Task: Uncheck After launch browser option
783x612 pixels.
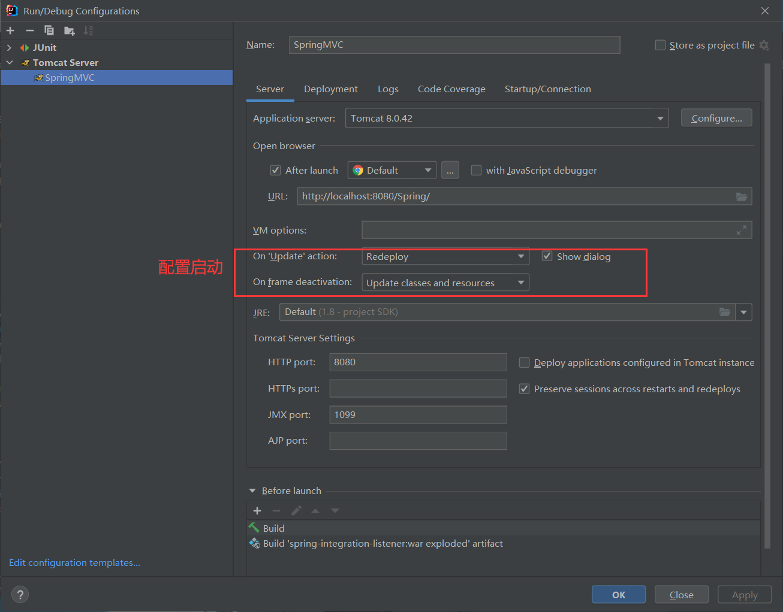Action: tap(276, 170)
